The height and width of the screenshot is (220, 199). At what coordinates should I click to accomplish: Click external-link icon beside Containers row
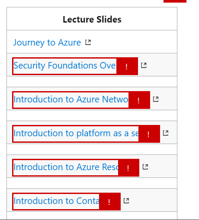point(126,201)
